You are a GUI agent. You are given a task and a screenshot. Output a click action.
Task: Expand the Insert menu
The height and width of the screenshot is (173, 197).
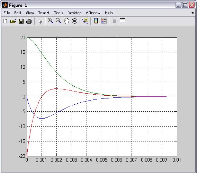click(x=44, y=13)
